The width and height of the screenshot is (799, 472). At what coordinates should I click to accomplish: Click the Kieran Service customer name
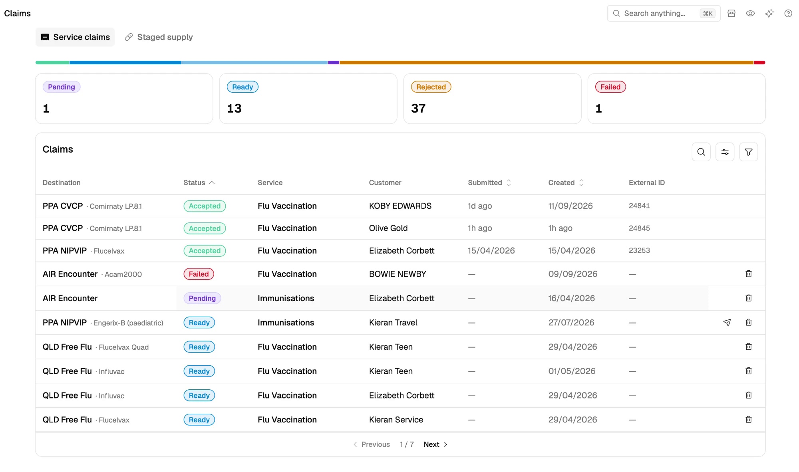[x=396, y=420]
